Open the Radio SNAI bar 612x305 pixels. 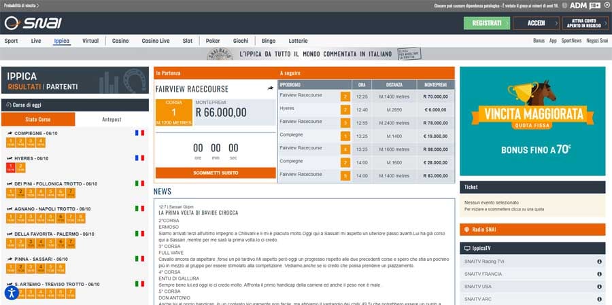(532, 230)
